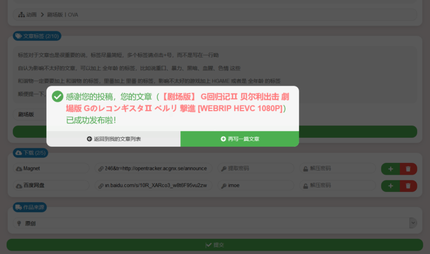Screen dimensions: 430x254
Task: Click 再写一篇文章 green button
Action: [x=239, y=139]
